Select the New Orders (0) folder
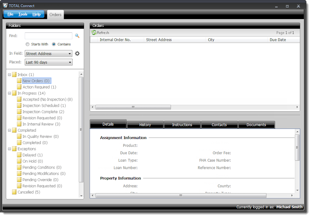Screen dimensions: 311x217 click(x=36, y=81)
